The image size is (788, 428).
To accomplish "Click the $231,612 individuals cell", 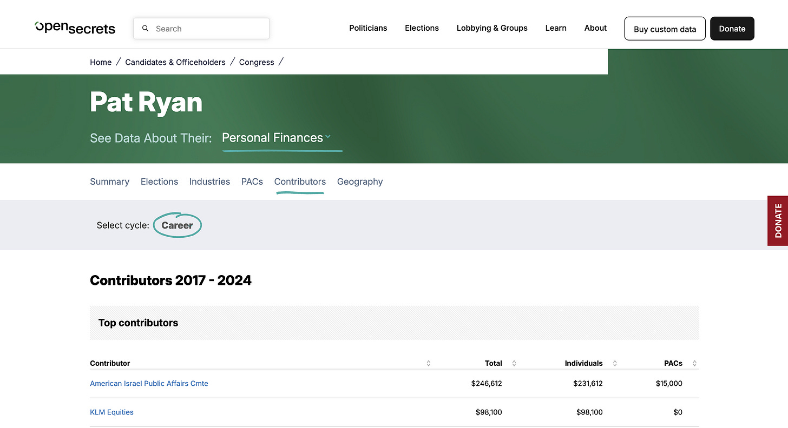I will tap(588, 384).
